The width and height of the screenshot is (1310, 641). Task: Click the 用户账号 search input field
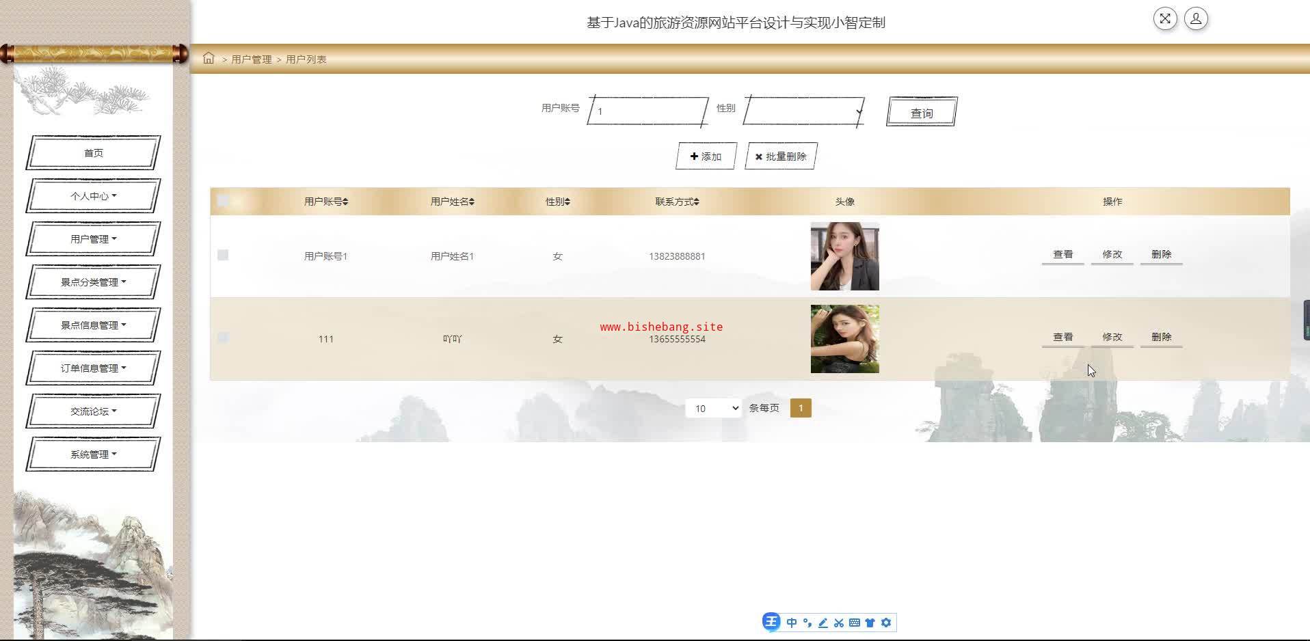coord(647,111)
